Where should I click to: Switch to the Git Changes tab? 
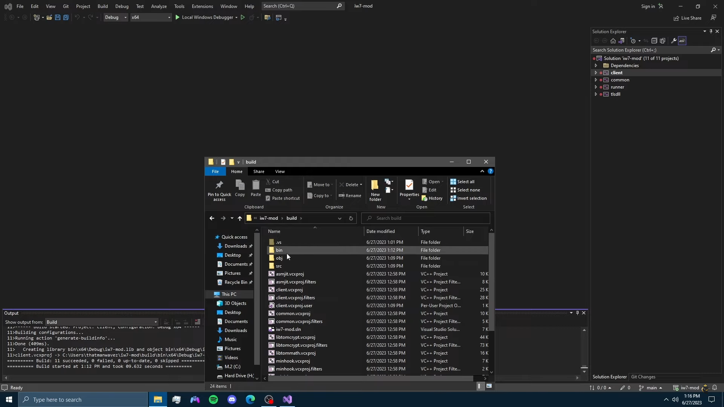coord(643,377)
